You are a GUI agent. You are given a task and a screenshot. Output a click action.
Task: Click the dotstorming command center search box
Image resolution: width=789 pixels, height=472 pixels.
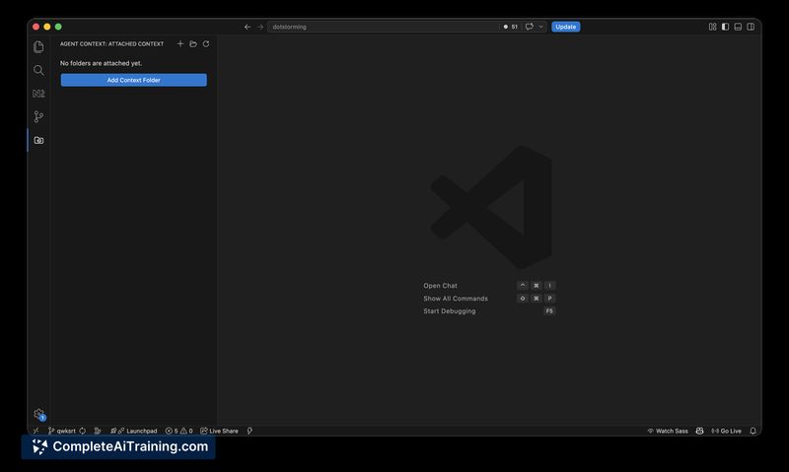pos(383,27)
